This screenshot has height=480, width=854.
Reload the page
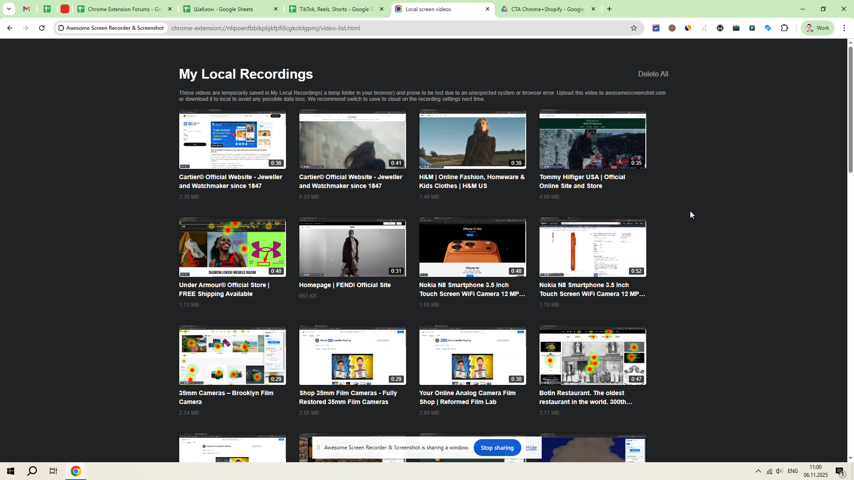coord(42,28)
